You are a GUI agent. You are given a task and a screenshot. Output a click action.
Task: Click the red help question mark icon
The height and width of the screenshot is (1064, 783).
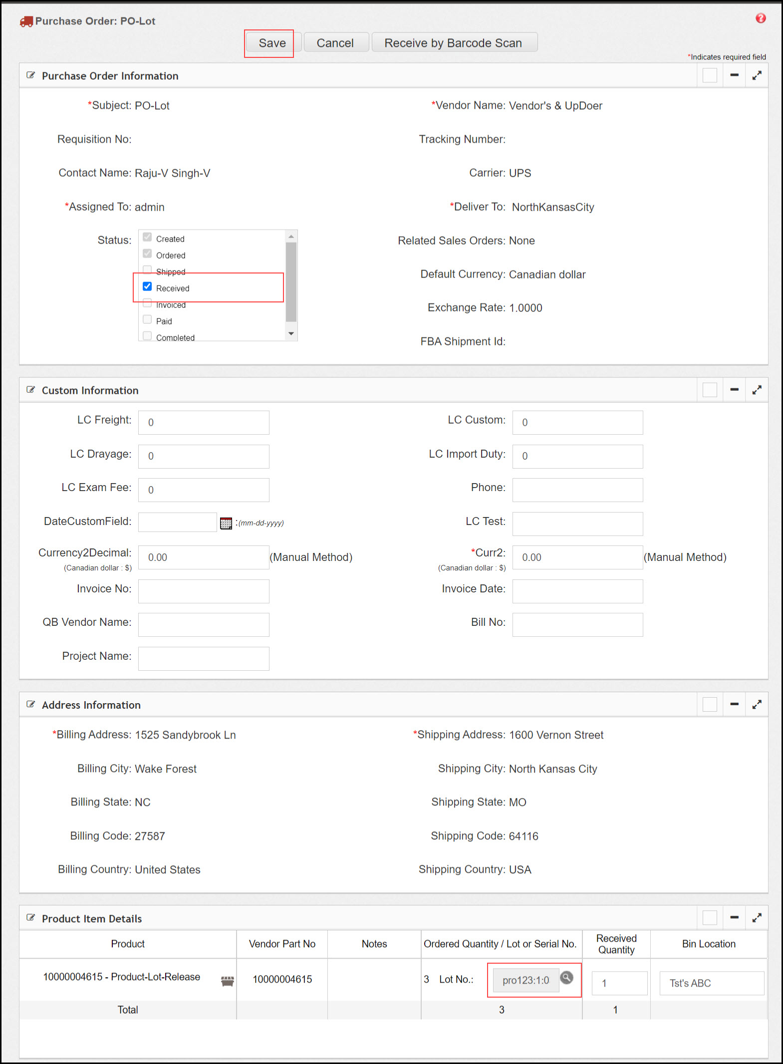[761, 18]
